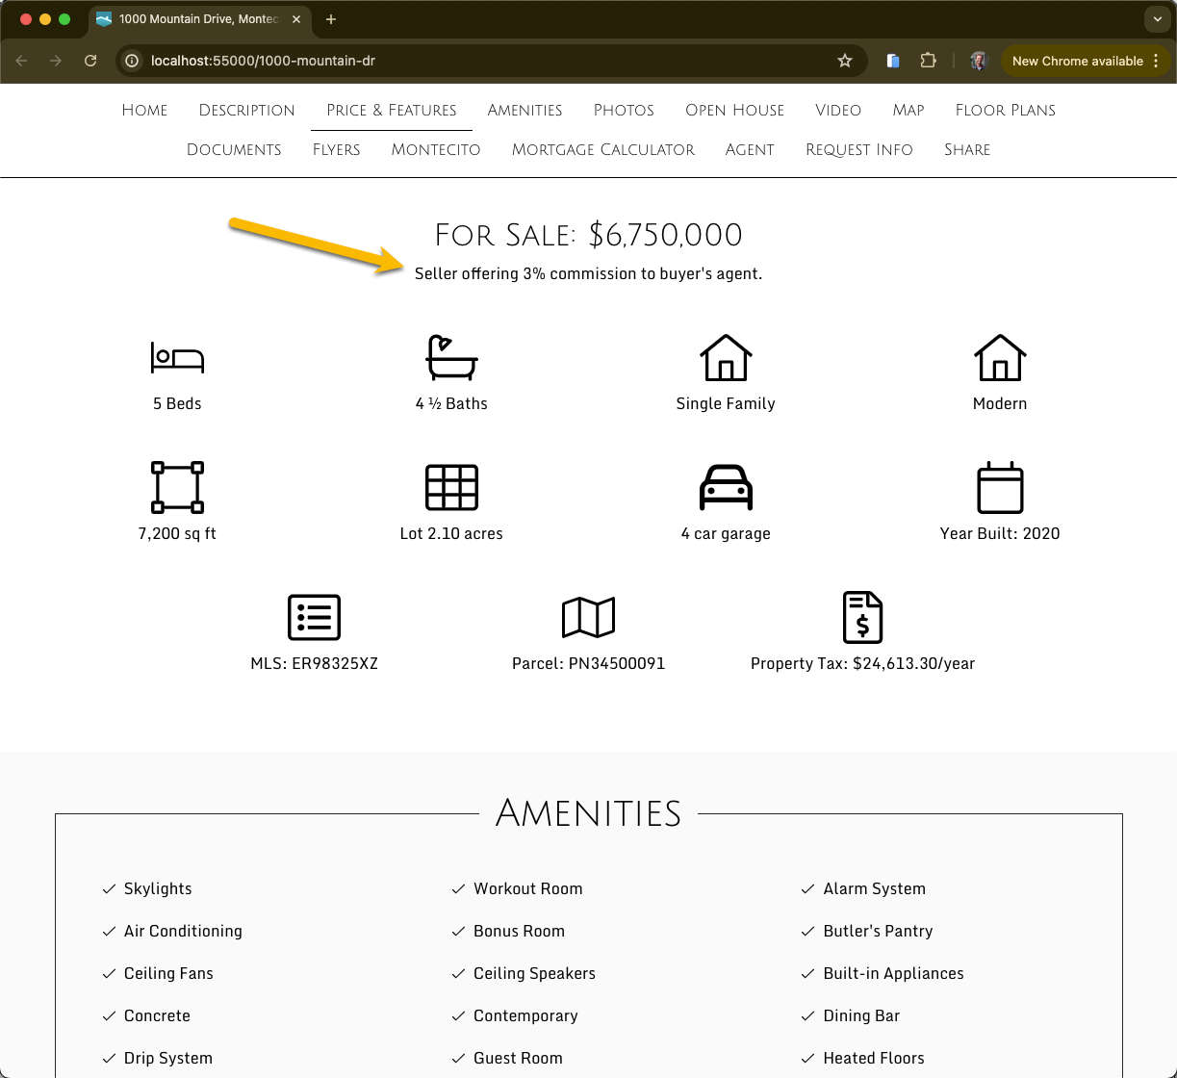Click the Drip System amenity
Screen dimensions: 1177x1078
tap(167, 1058)
